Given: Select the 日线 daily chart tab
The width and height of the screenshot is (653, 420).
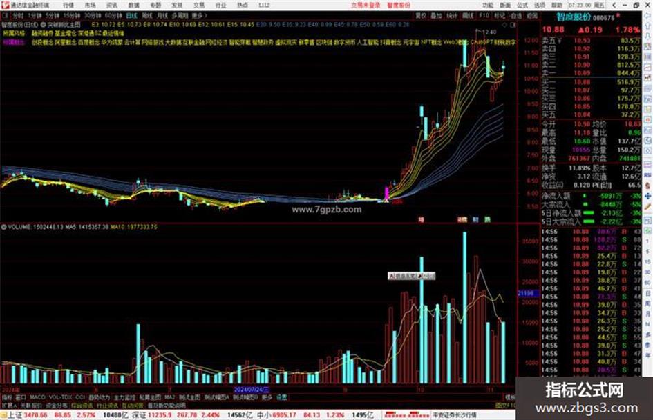Looking at the screenshot, I should click(131, 15).
